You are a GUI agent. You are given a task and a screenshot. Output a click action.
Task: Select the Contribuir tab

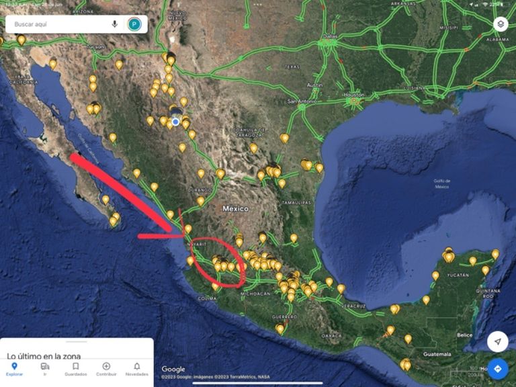[106, 370]
